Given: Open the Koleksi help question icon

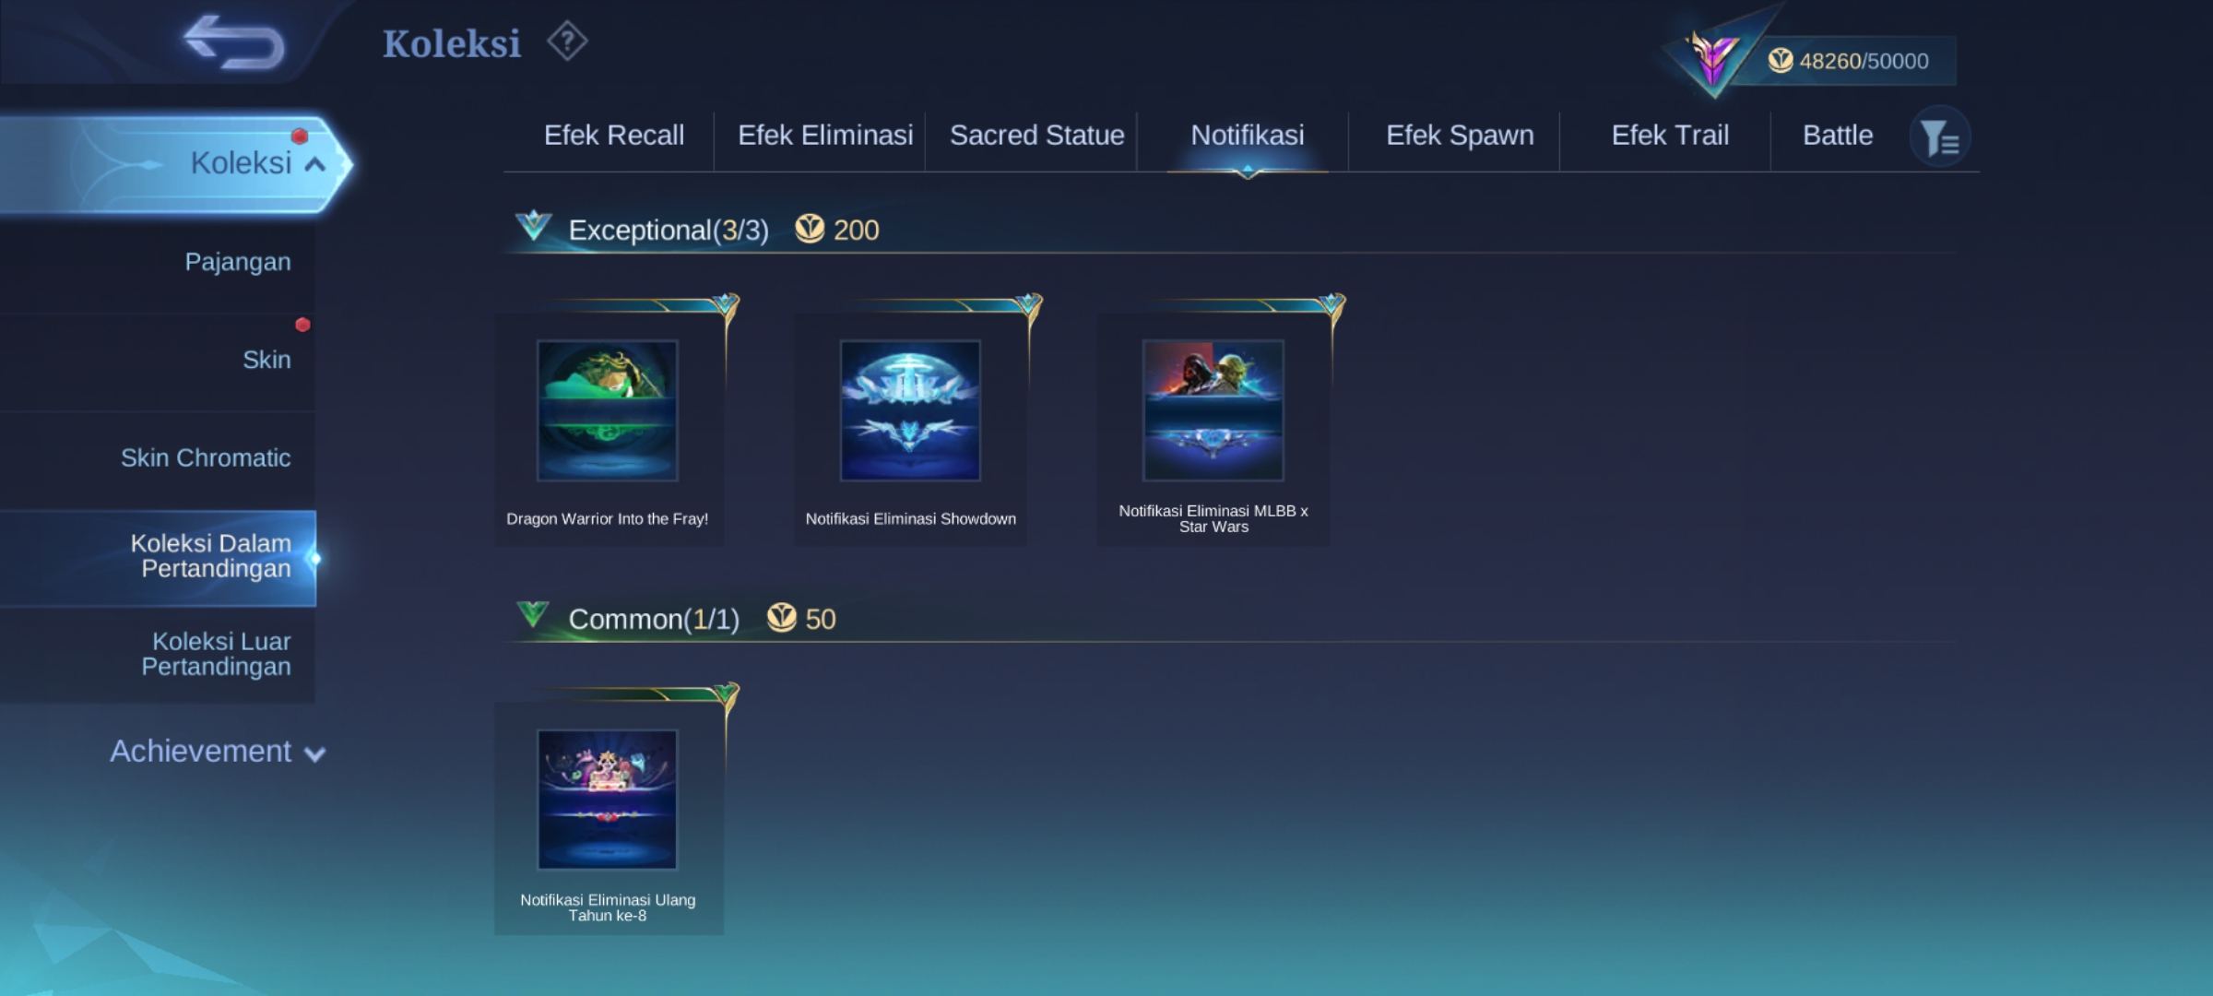Looking at the screenshot, I should point(566,42).
